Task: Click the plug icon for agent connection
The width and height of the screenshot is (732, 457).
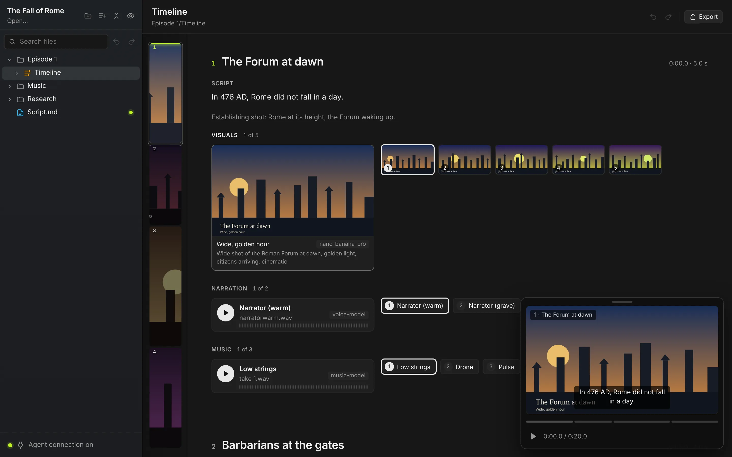Action: pos(20,445)
